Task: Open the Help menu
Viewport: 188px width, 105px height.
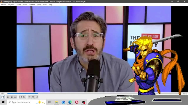Action: [x=50, y=5]
